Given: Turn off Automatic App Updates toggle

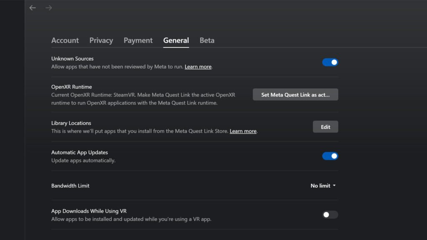Looking at the screenshot, I should point(330,156).
